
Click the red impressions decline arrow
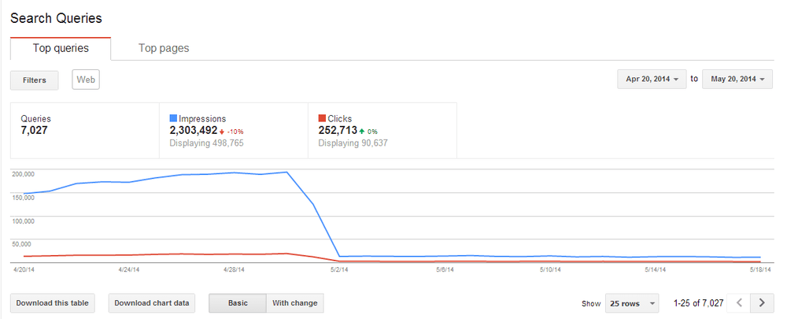[222, 131]
